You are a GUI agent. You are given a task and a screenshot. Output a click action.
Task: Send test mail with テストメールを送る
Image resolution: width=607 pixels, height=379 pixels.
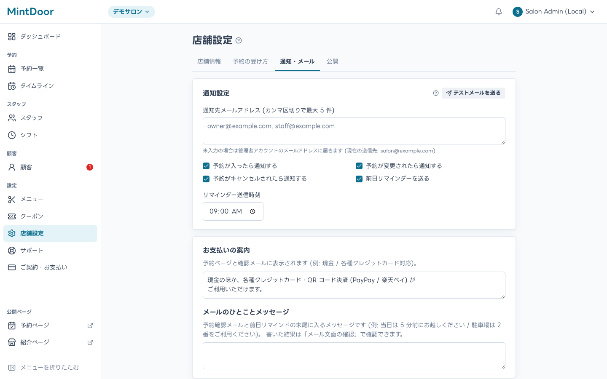473,93
